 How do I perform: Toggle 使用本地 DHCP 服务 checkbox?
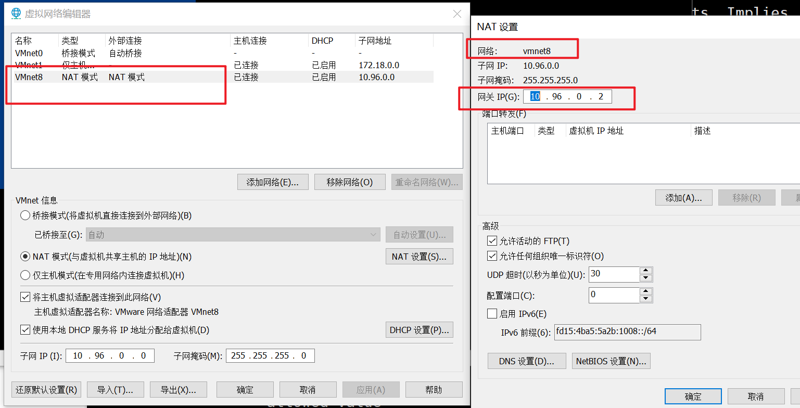click(x=25, y=330)
